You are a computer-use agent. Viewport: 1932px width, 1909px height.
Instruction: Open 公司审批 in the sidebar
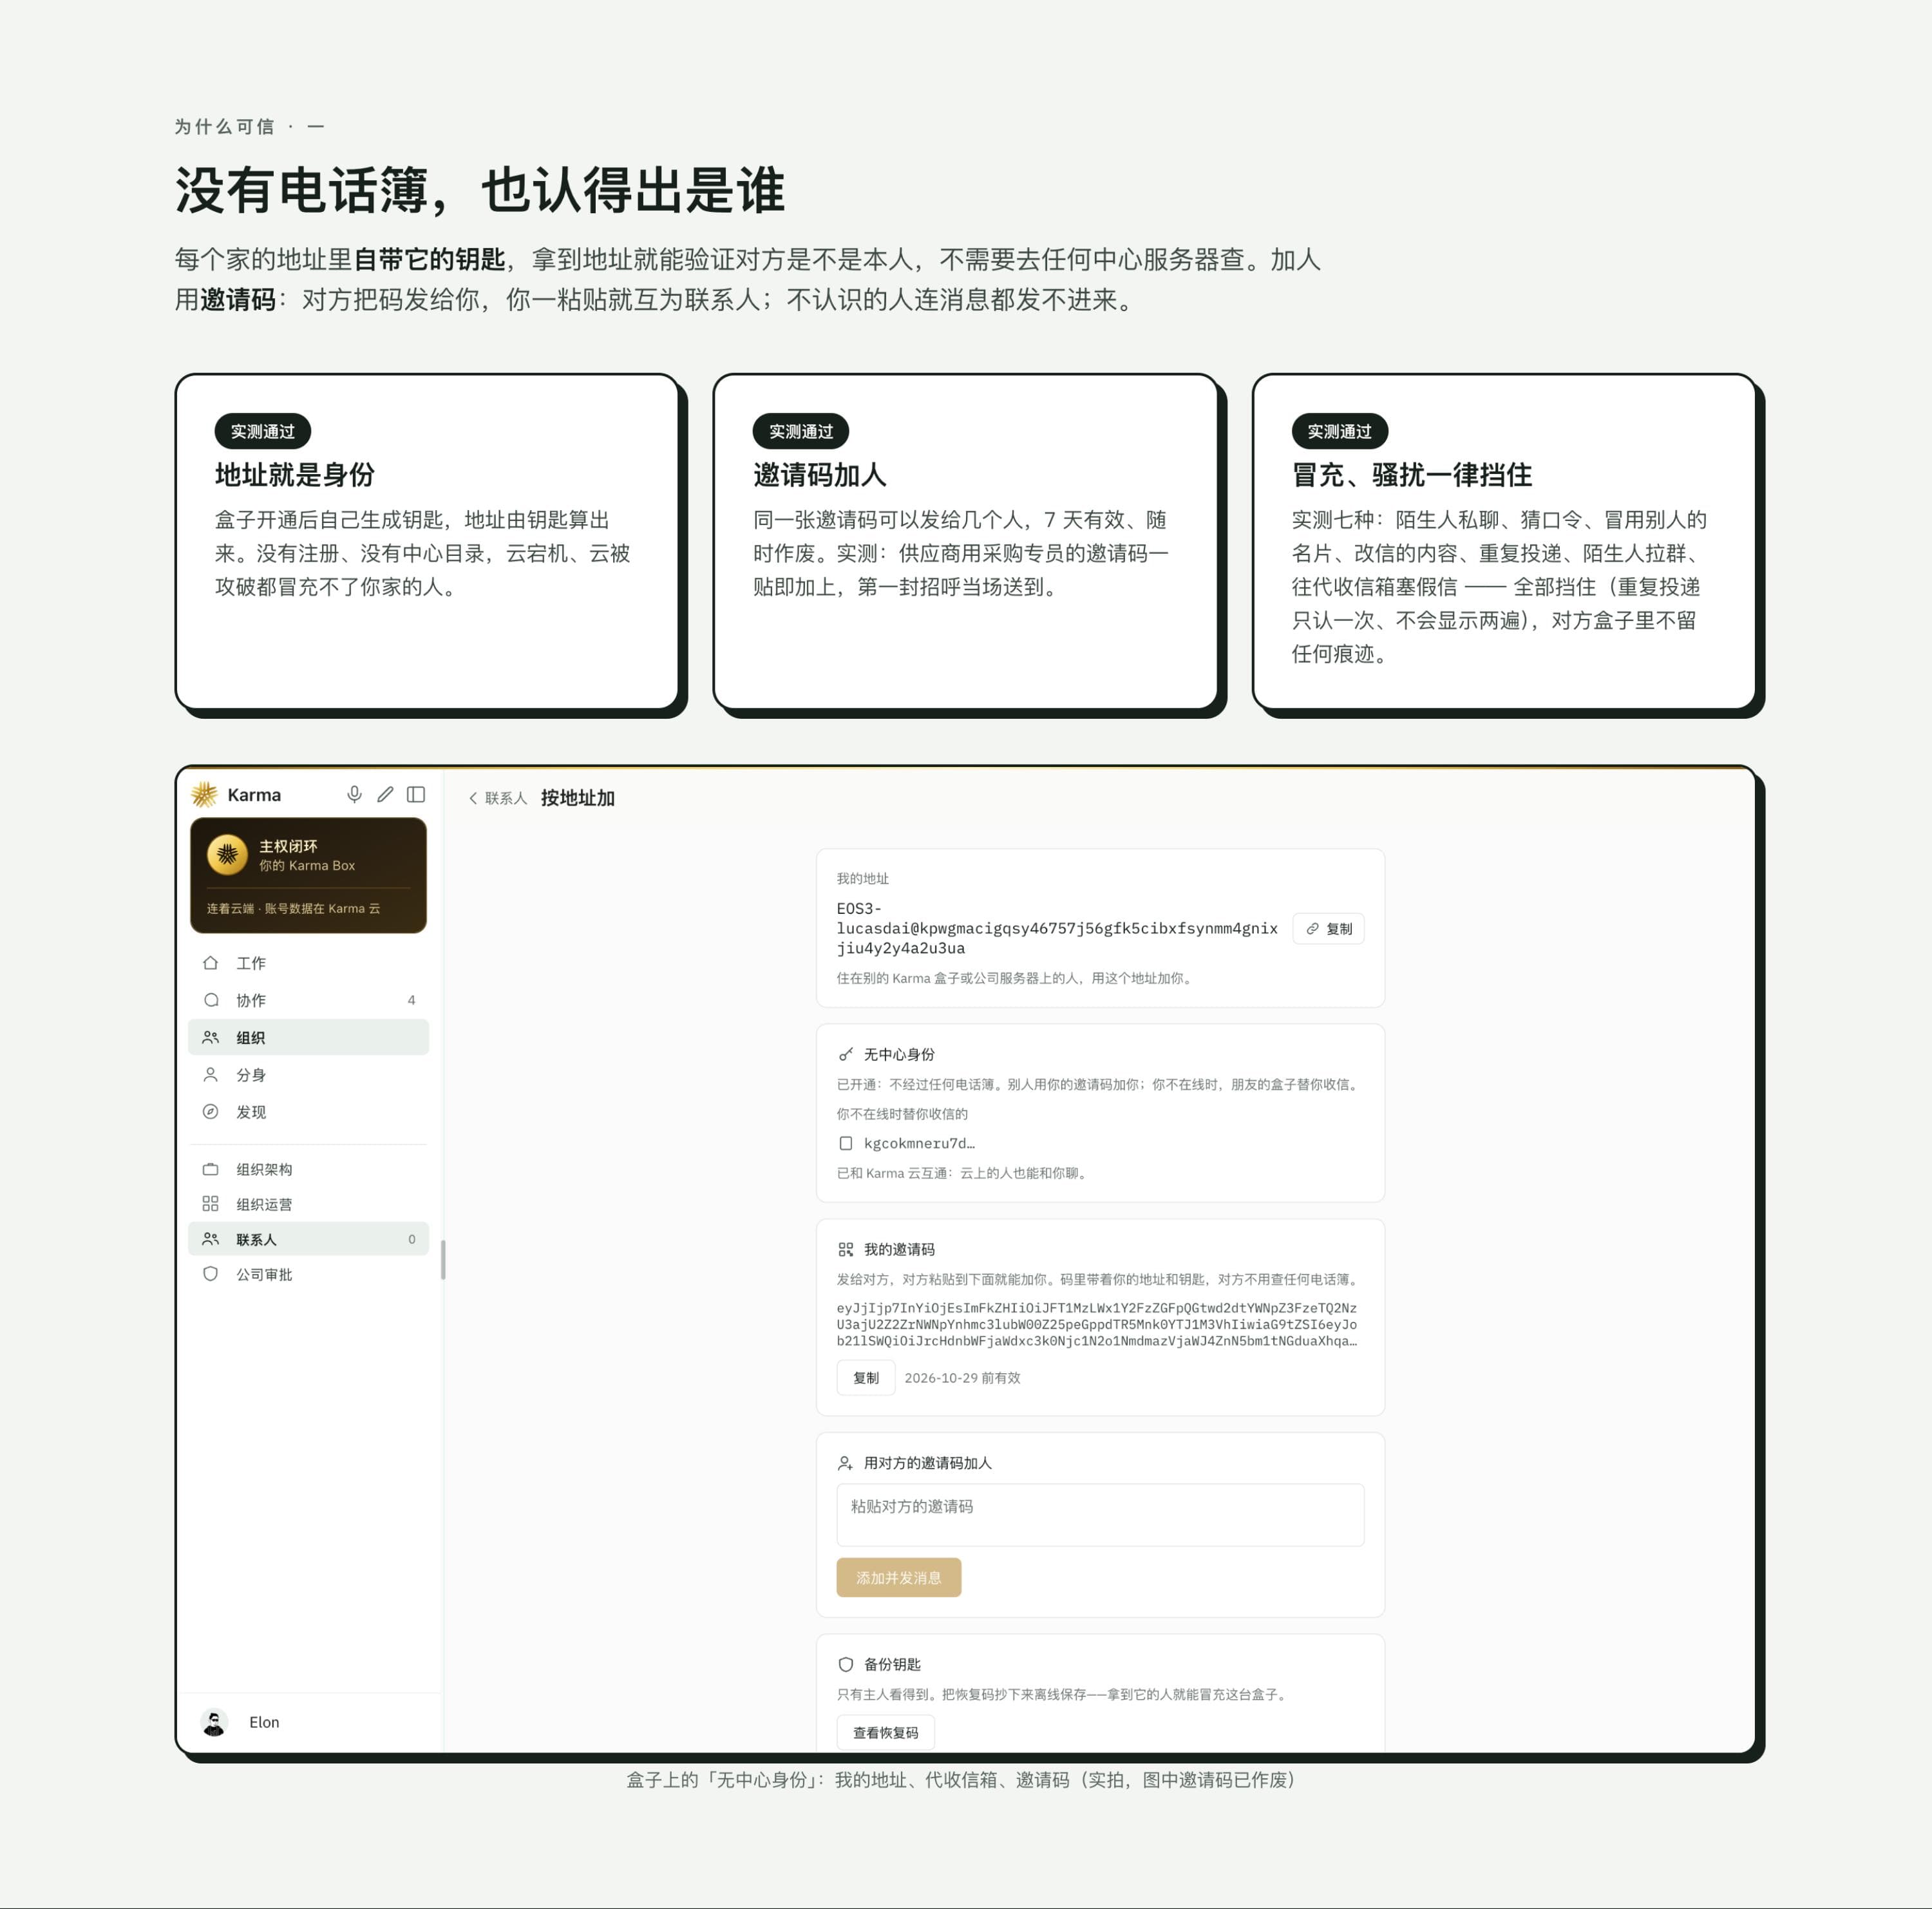[308, 1273]
